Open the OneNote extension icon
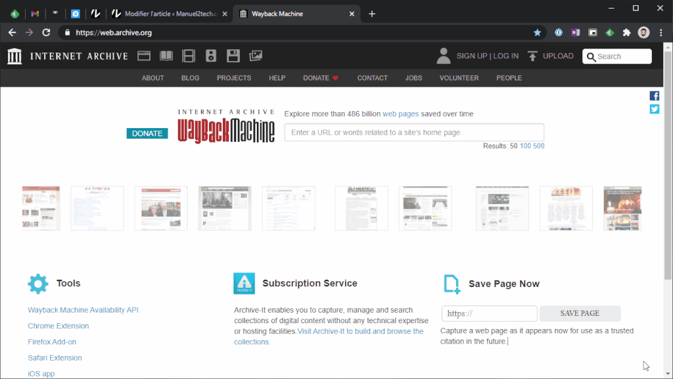The height and width of the screenshot is (379, 673). pos(575,33)
